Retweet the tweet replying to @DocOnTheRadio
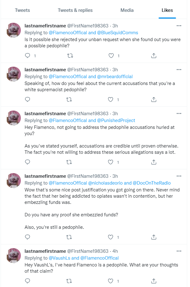Image resolution: width=190 pixels, height=287 pixels. (70, 237)
